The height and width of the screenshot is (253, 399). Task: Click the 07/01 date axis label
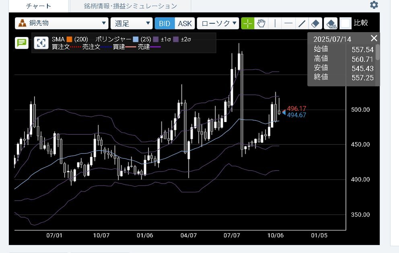pos(54,235)
